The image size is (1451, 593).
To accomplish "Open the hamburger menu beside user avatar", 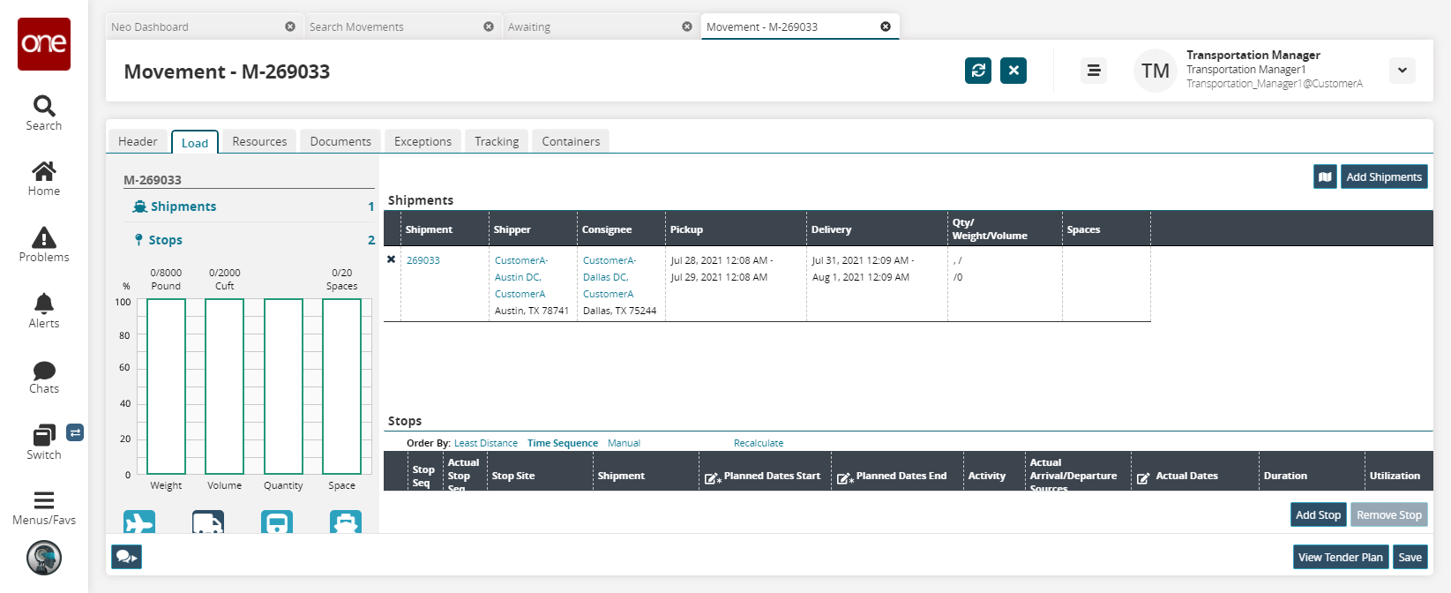I will pos(1093,71).
